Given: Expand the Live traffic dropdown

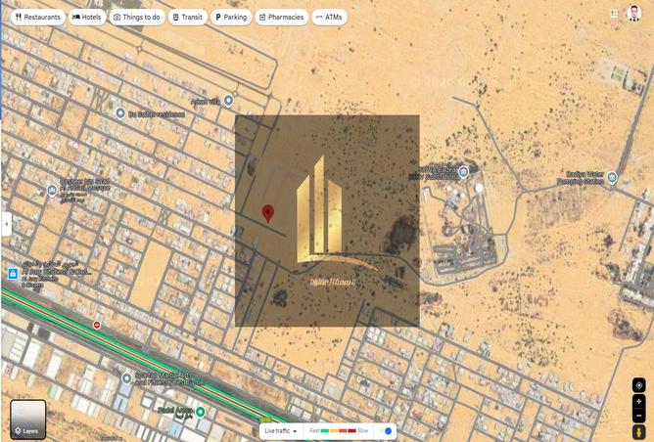Looking at the screenshot, I should point(280,430).
